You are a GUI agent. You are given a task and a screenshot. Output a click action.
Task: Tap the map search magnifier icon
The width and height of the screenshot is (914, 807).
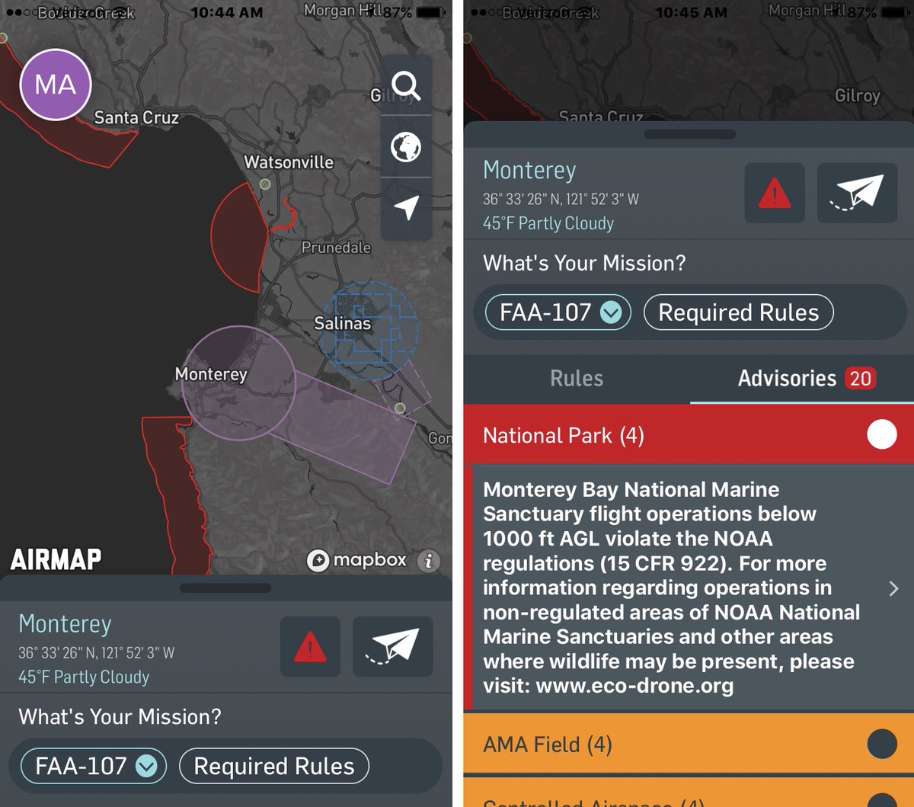pyautogui.click(x=406, y=85)
